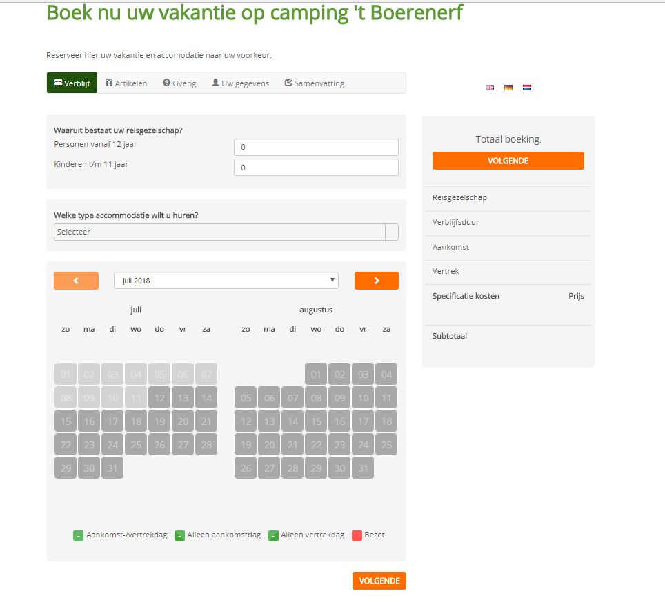
Task: Click the arrow of the accommodation dropdown
Action: coord(391,232)
